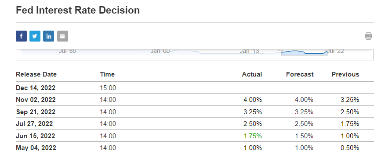Click the left handle of chart range slider
Image resolution: width=381 pixels, height=164 pixels.
281,50
